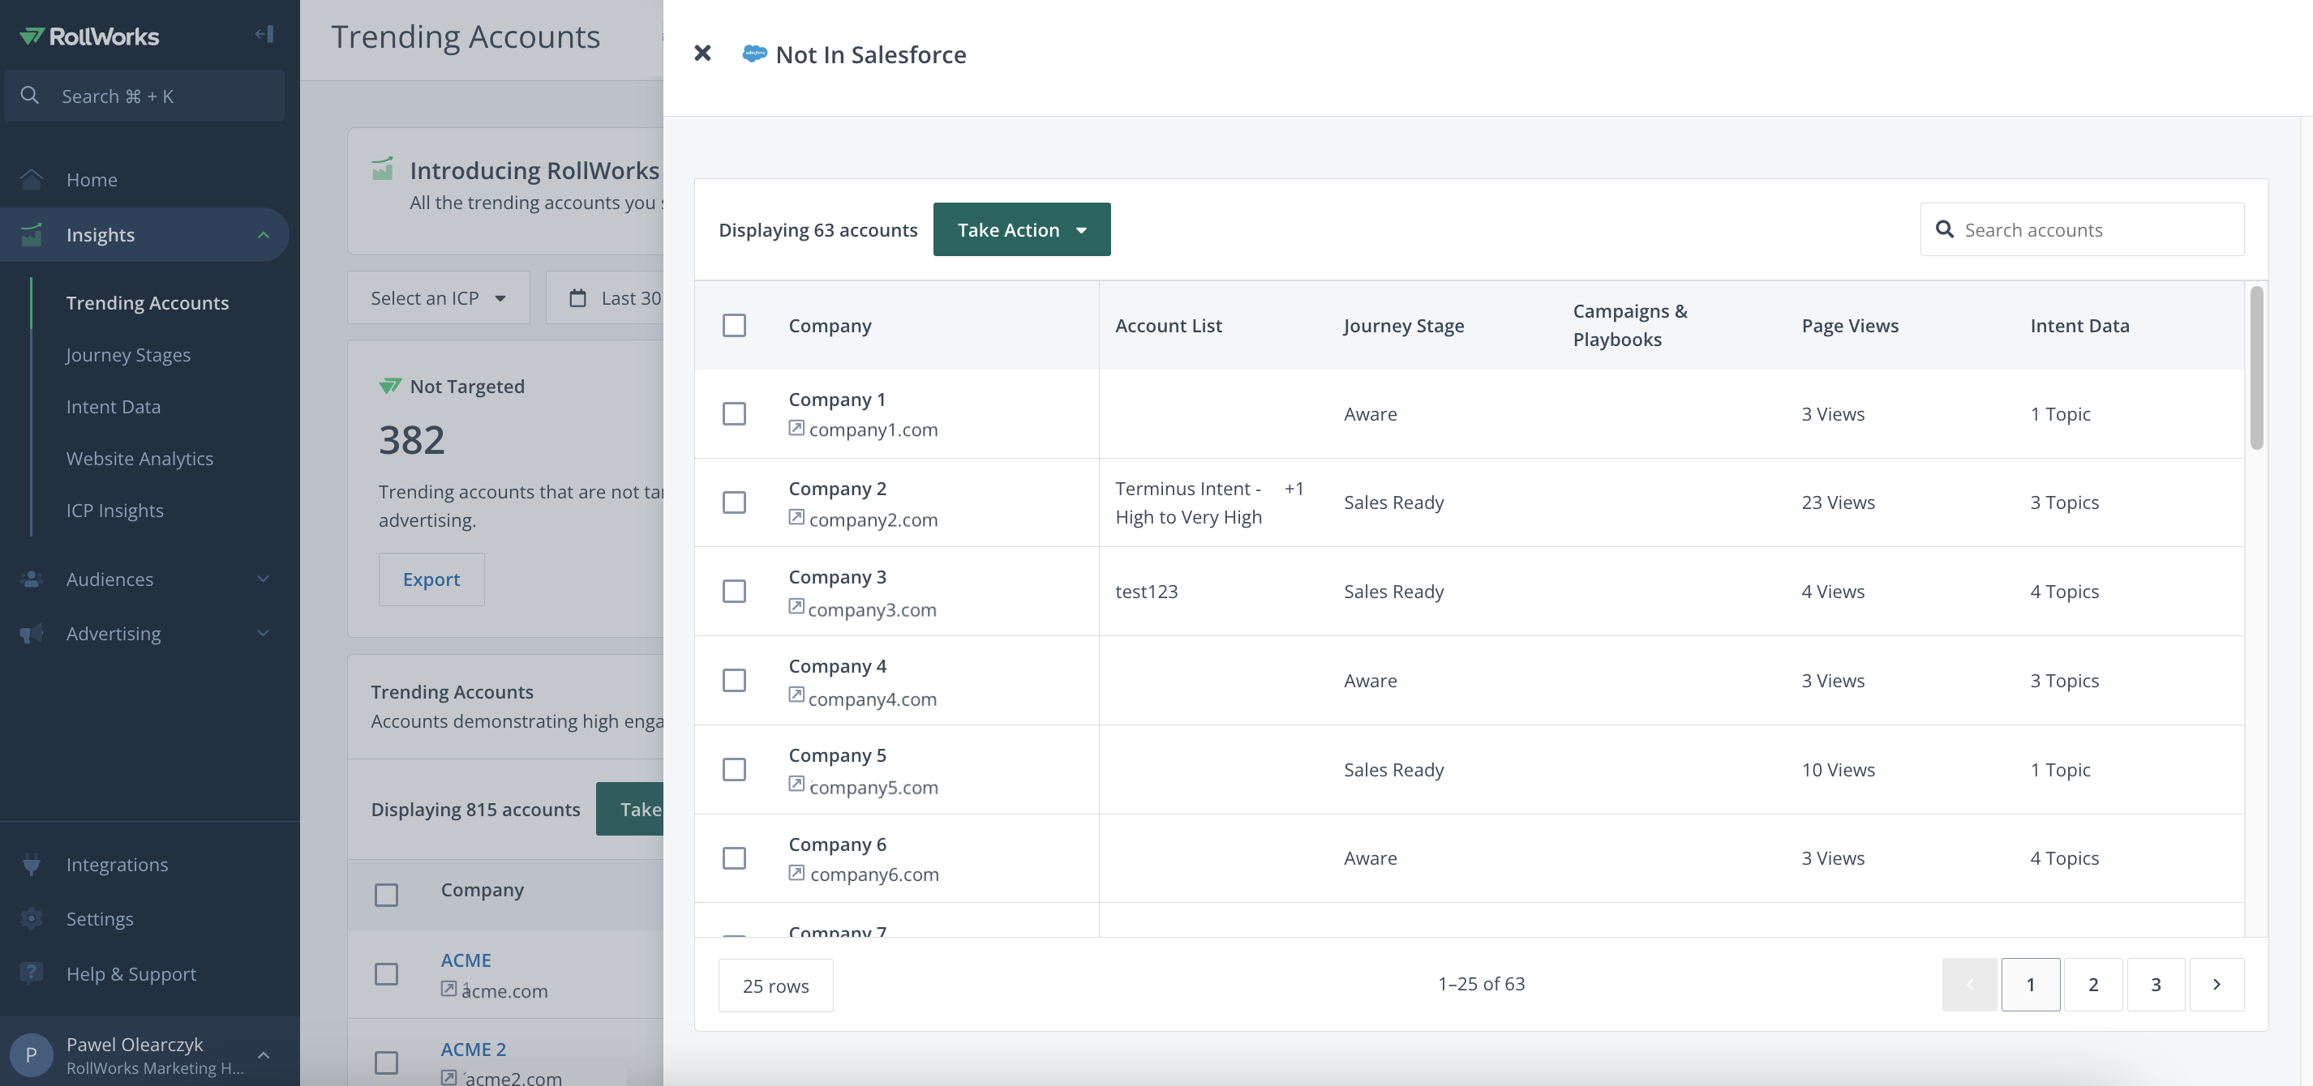2313x1086 pixels.
Task: Click the Page Views column header
Action: click(1850, 326)
